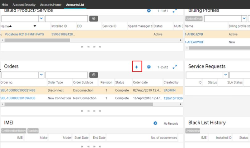Expand the Billed Product/Service panel to full view
250x148 pixels.
click(x=175, y=11)
